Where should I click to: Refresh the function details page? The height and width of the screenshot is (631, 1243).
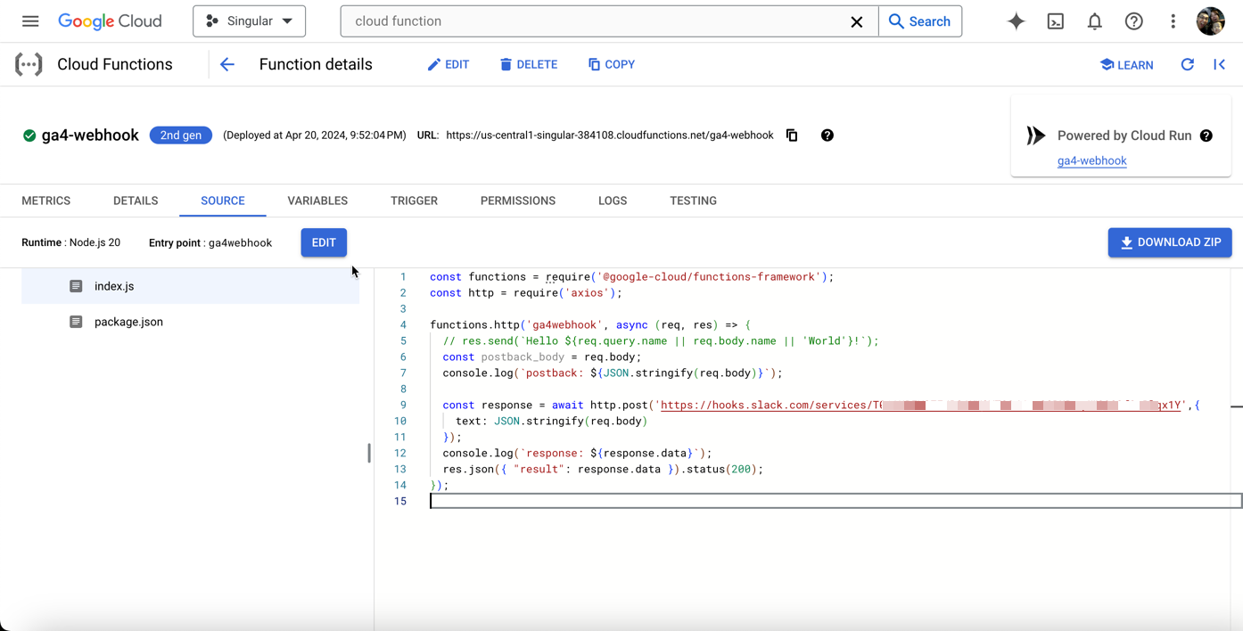(x=1188, y=64)
